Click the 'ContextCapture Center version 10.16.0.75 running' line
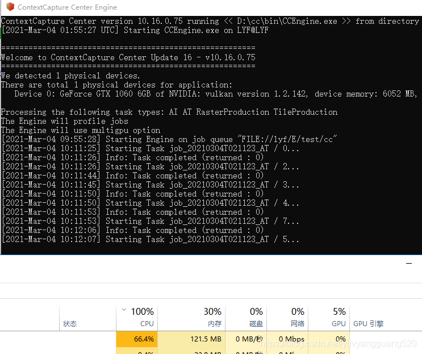The image size is (422, 354). coord(210,21)
